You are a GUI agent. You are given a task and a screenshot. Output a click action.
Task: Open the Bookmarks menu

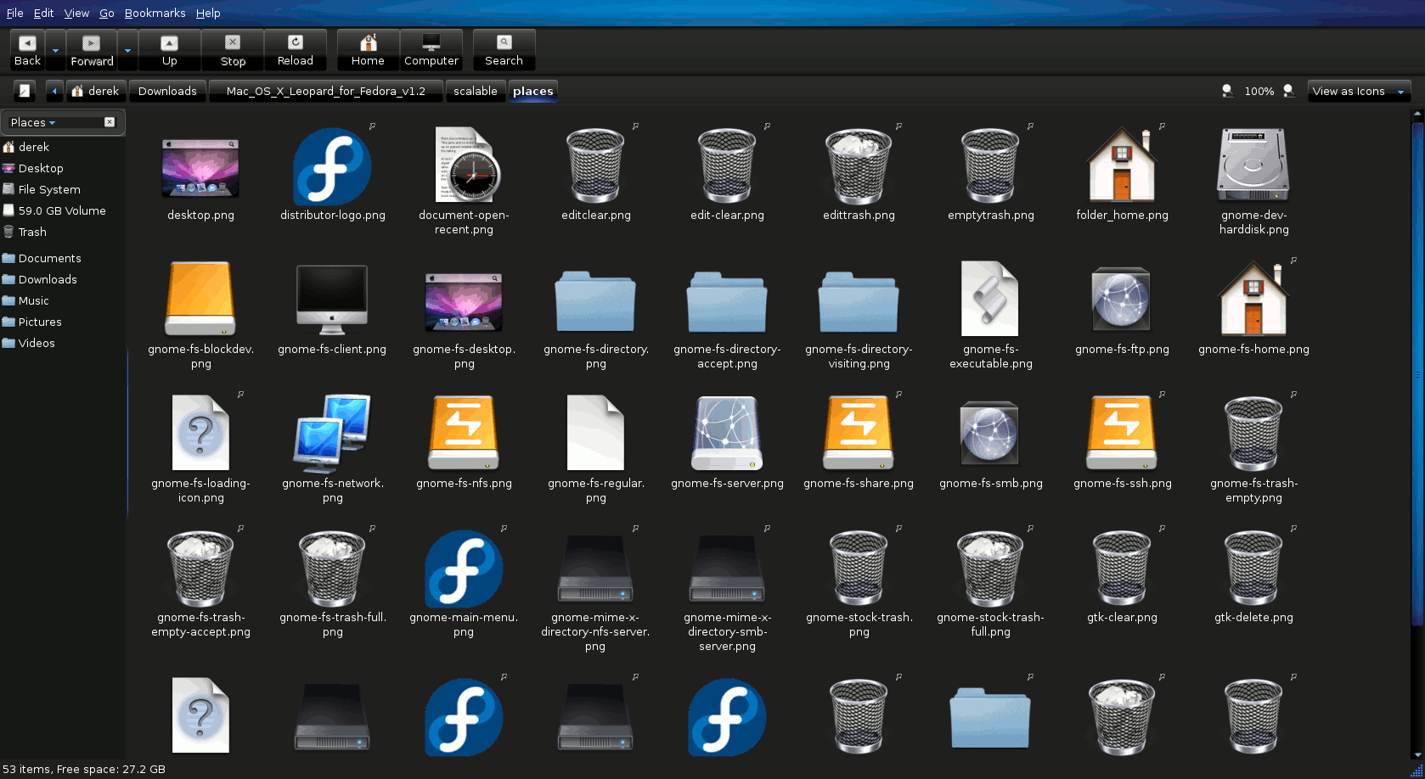pos(155,13)
